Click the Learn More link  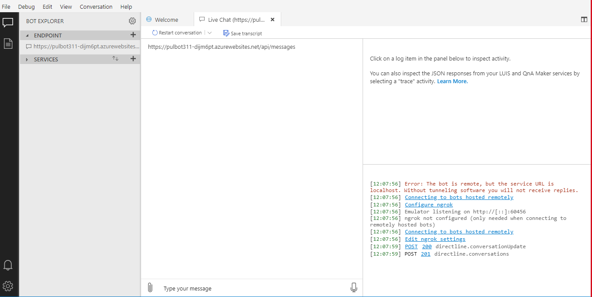pyautogui.click(x=452, y=81)
